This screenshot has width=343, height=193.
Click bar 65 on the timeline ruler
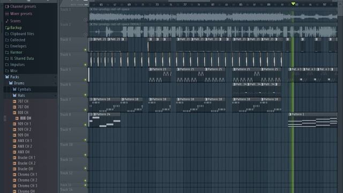pos(101,5)
